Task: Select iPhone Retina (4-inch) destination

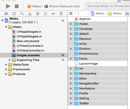Action: [62, 6]
